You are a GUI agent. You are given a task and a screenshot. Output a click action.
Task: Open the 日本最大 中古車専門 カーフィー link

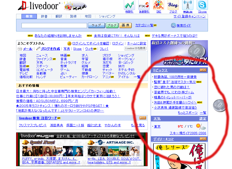(66, 91)
